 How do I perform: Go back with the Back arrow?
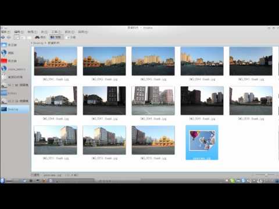pos(3,37)
